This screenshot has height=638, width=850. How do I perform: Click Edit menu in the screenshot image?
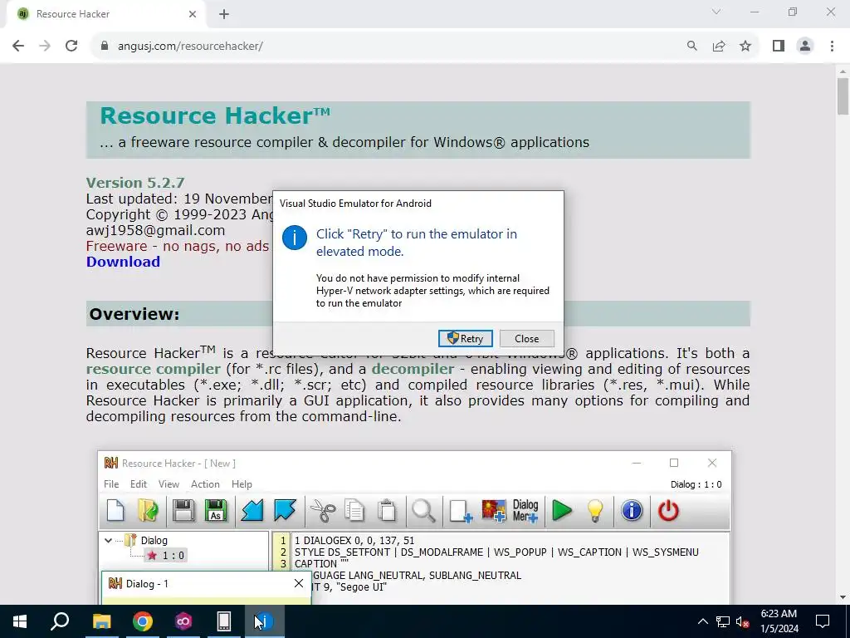(139, 484)
